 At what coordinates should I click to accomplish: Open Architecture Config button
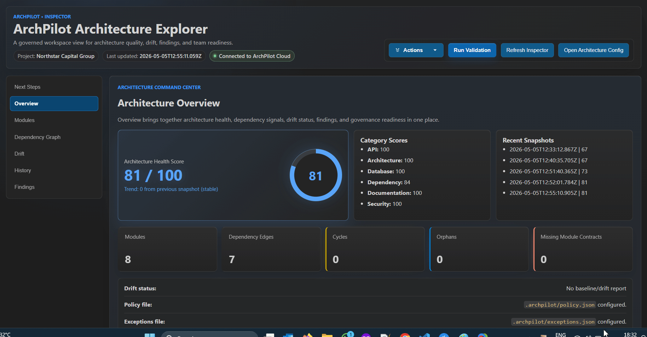point(593,50)
